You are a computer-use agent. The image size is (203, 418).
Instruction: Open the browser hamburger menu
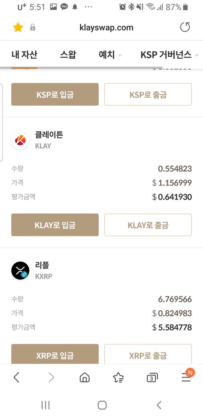186,377
